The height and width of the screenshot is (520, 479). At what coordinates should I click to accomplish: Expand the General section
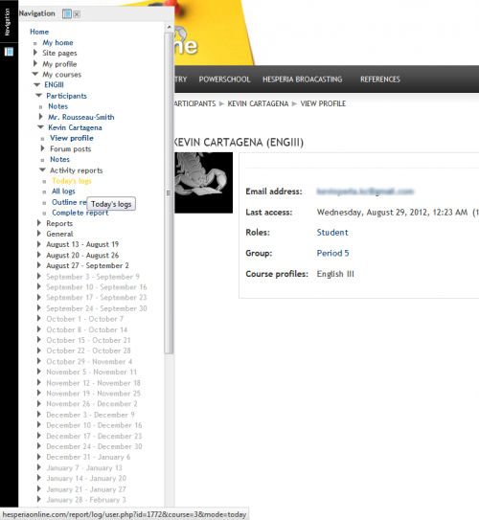pyautogui.click(x=39, y=234)
